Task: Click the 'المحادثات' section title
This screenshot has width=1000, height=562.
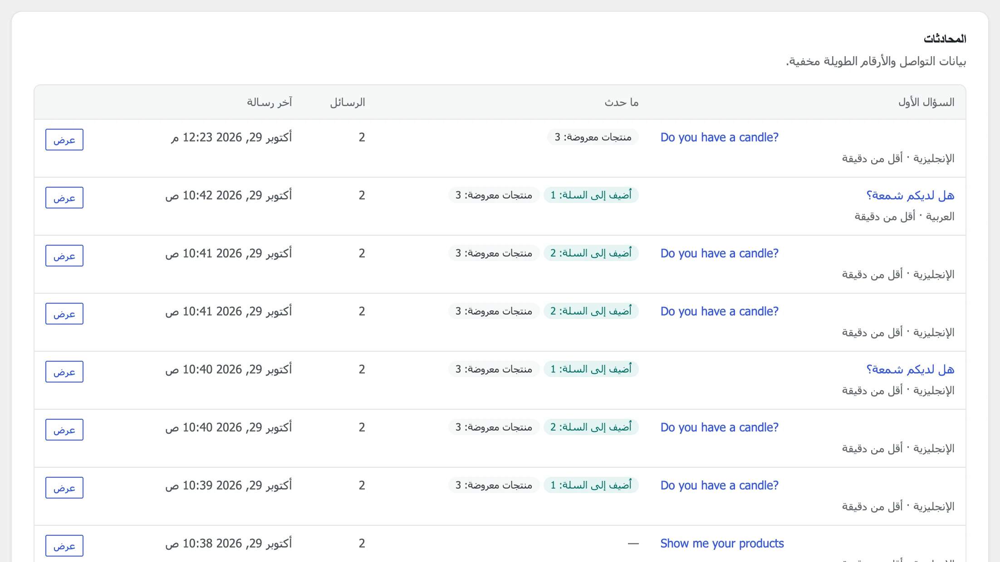Action: coord(945,39)
